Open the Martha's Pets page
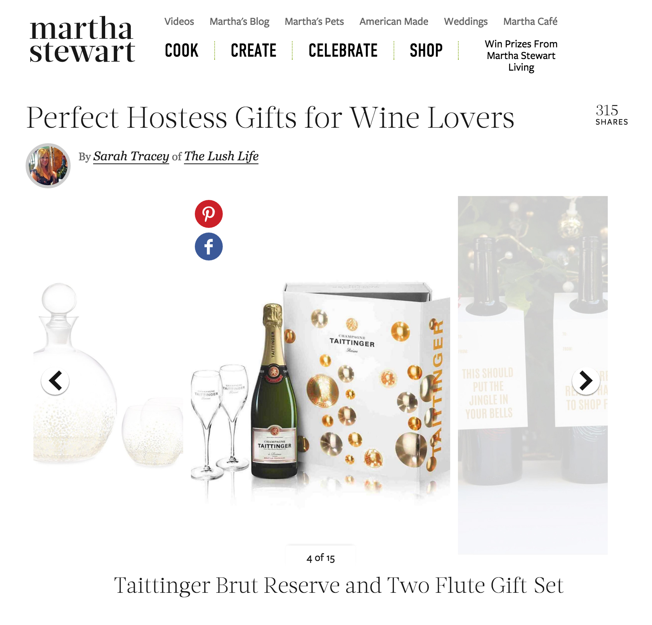This screenshot has height=625, width=652. pos(314,21)
